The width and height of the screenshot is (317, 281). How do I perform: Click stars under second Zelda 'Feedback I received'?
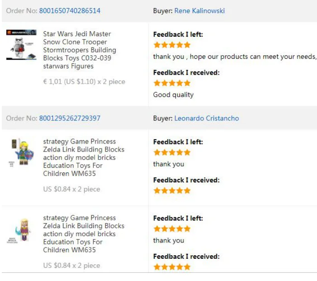click(x=172, y=267)
